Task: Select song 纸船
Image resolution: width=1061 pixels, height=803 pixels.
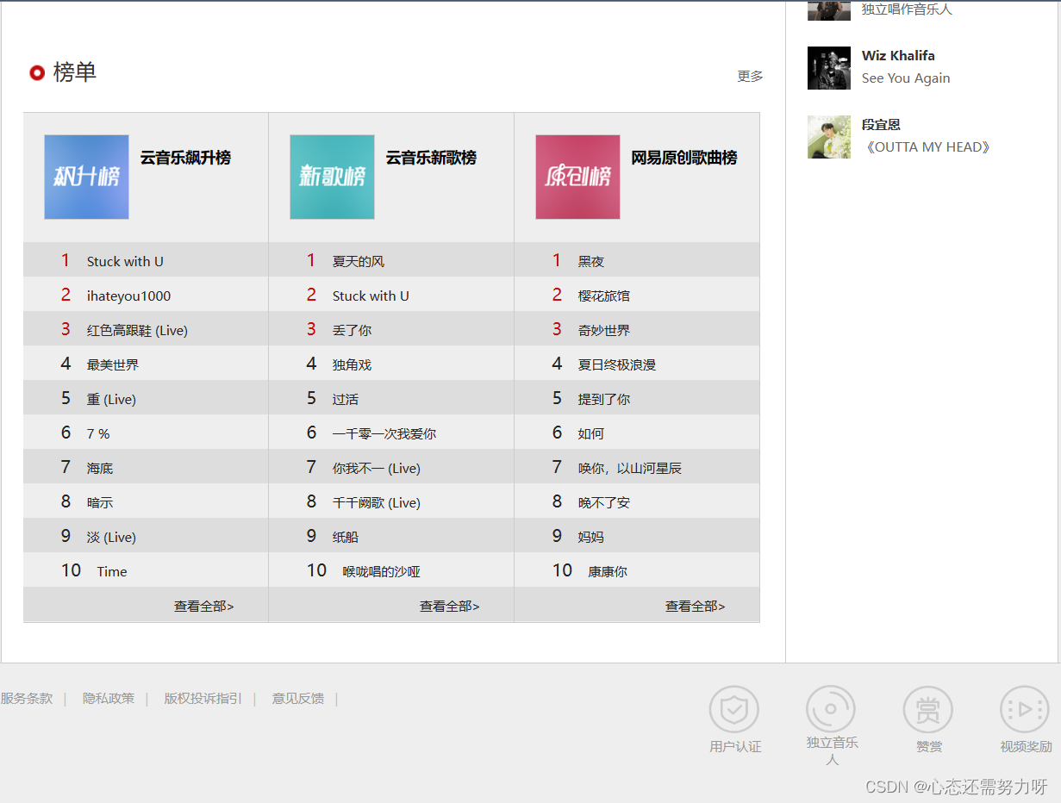Action: point(346,538)
